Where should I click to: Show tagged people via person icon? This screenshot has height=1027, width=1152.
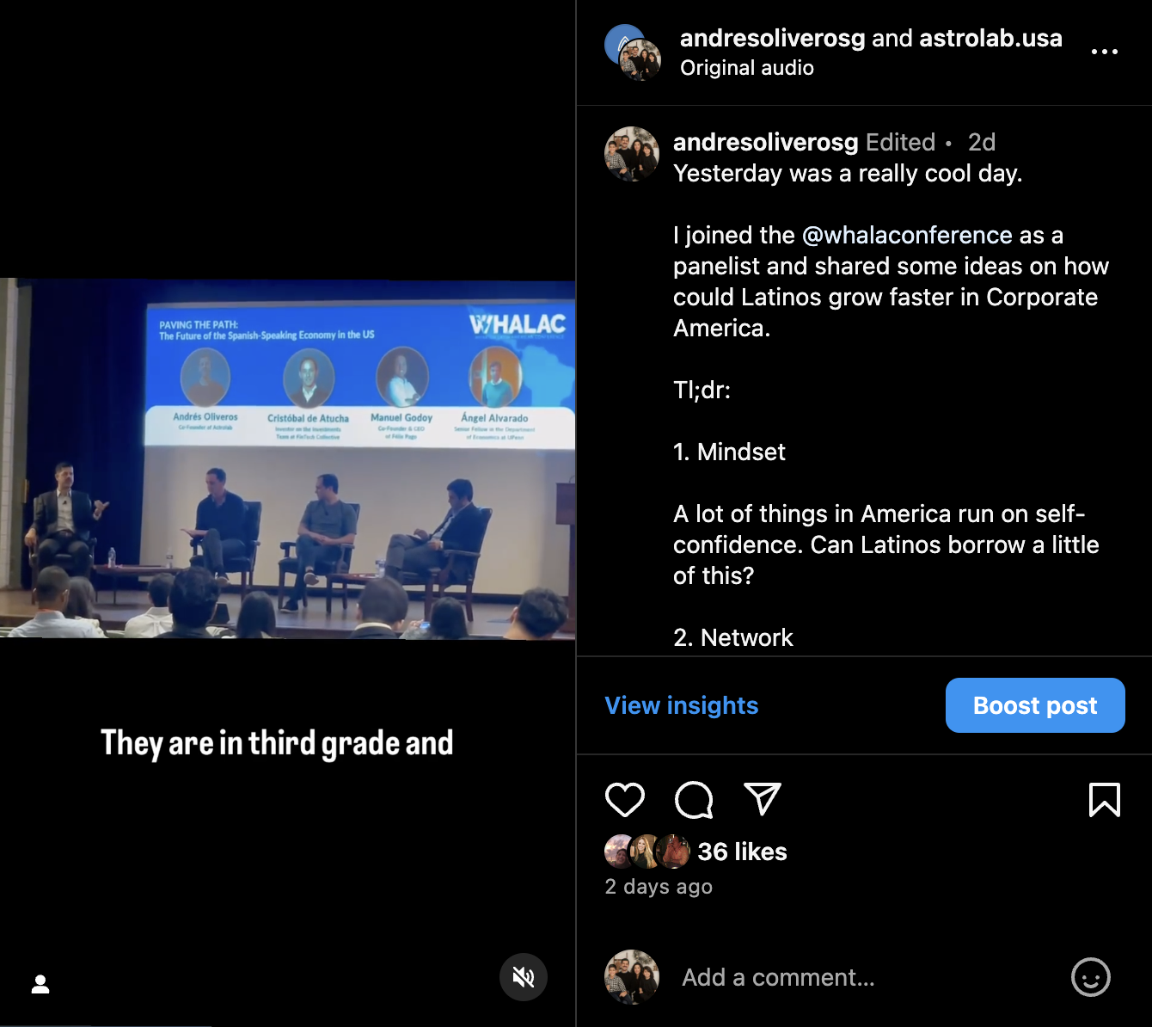point(40,984)
